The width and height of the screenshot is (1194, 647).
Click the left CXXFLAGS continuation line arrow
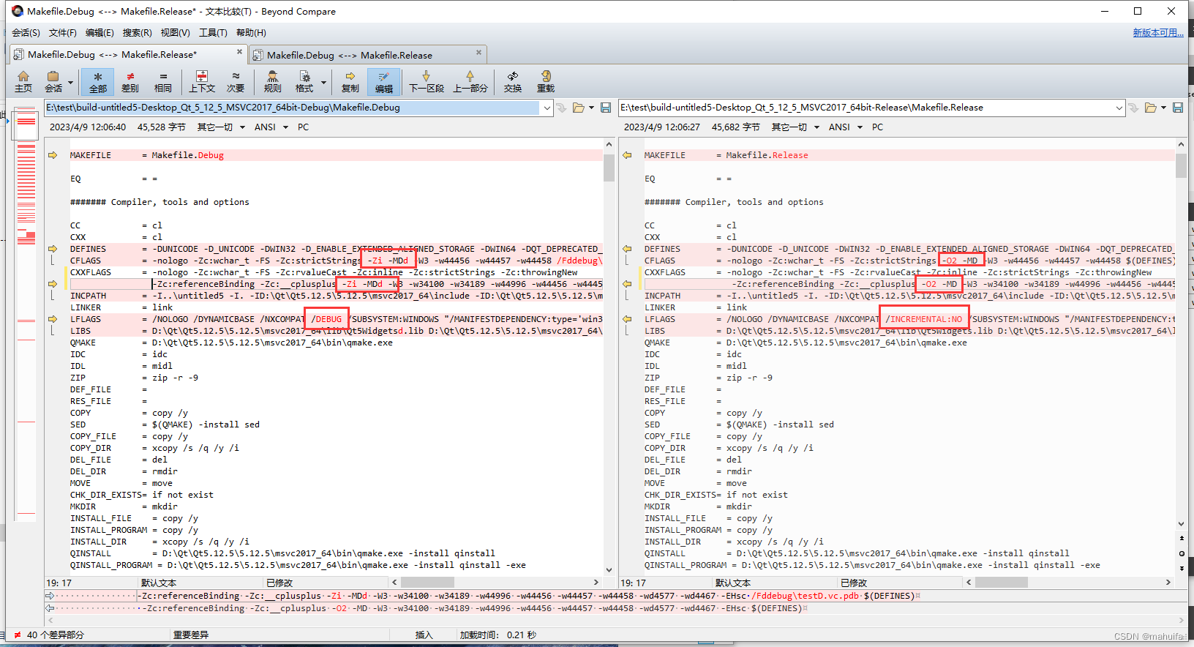(53, 284)
